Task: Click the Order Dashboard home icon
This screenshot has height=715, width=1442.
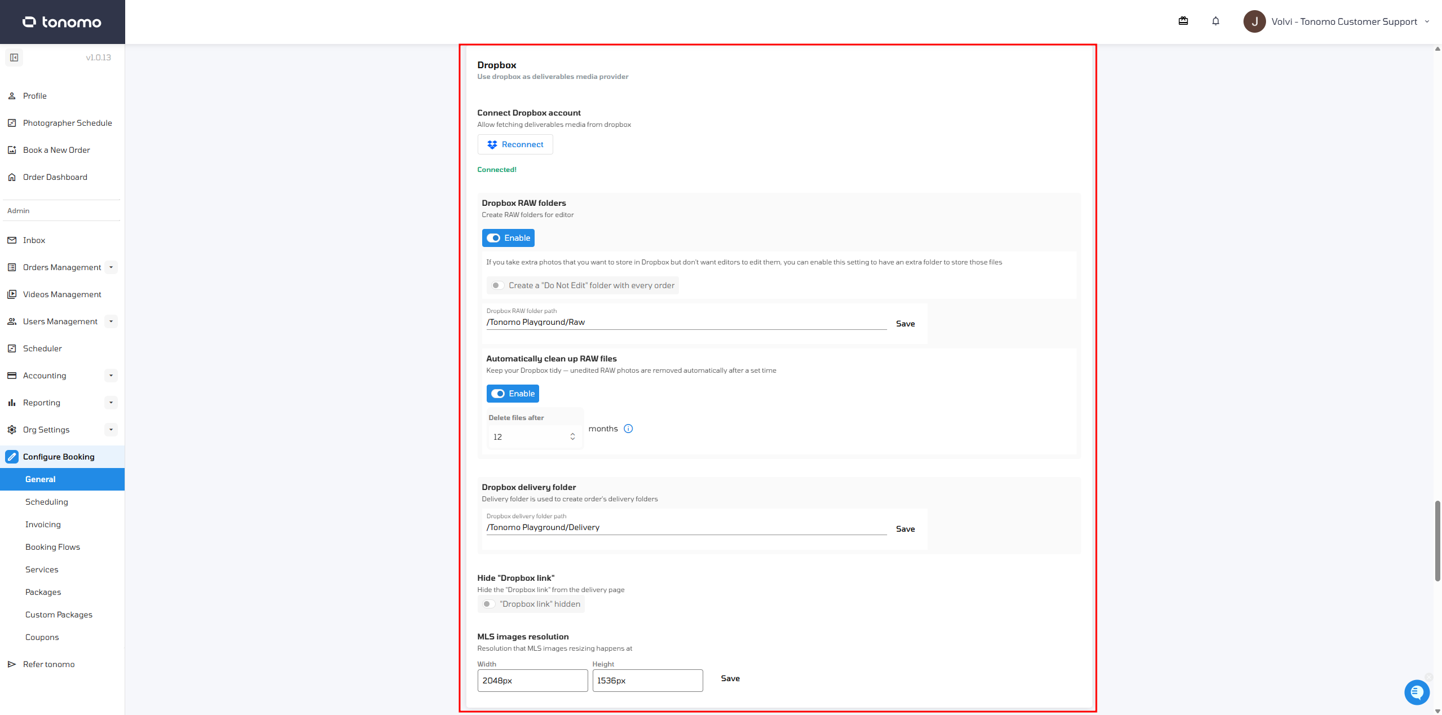Action: coord(12,177)
